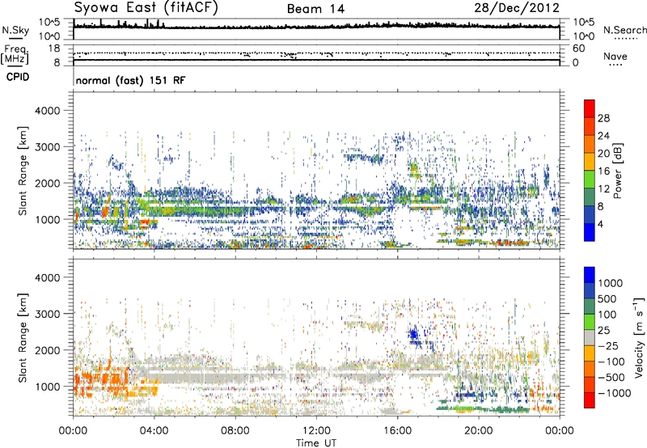The height and width of the screenshot is (448, 647).
Task: Select the "100" label on the Velocity colorbar
Action: pos(607,315)
